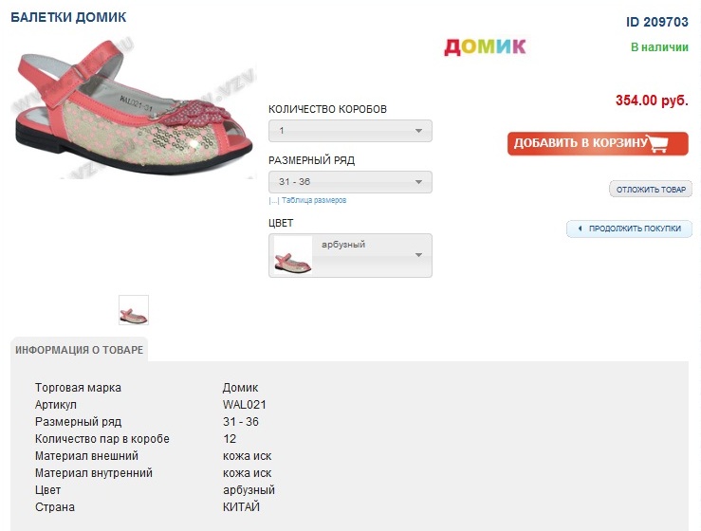The width and height of the screenshot is (701, 531).
Task: Click the Балетки Домик product title
Action: point(68,18)
